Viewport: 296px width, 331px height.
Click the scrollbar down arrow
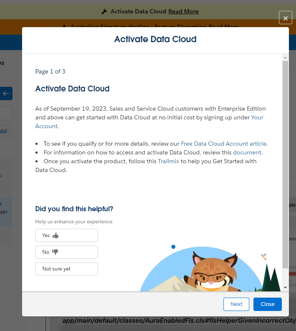click(x=285, y=288)
